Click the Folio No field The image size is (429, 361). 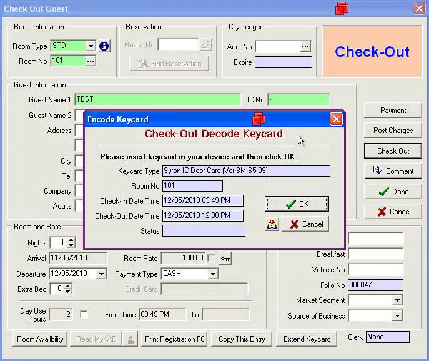pos(375,285)
